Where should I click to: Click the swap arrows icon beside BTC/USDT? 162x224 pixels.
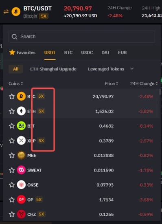click(6, 12)
